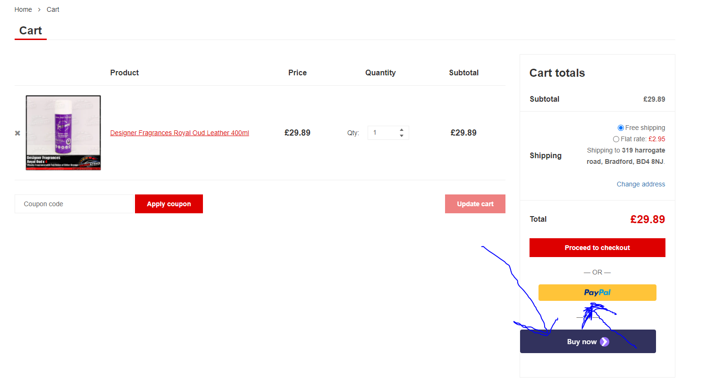Click the Change address link

point(640,184)
